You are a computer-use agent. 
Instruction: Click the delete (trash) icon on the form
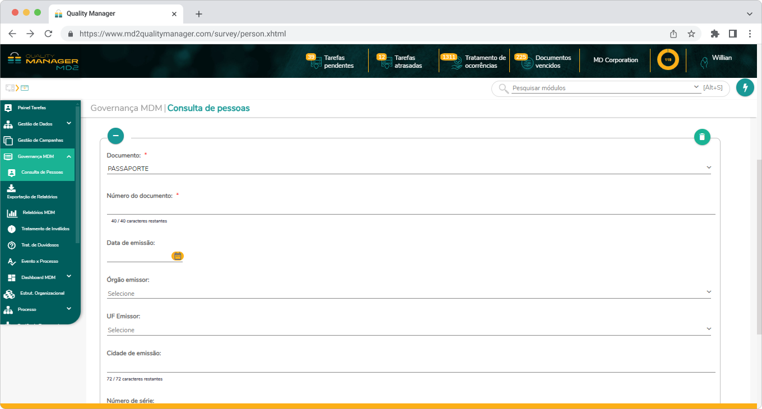702,136
